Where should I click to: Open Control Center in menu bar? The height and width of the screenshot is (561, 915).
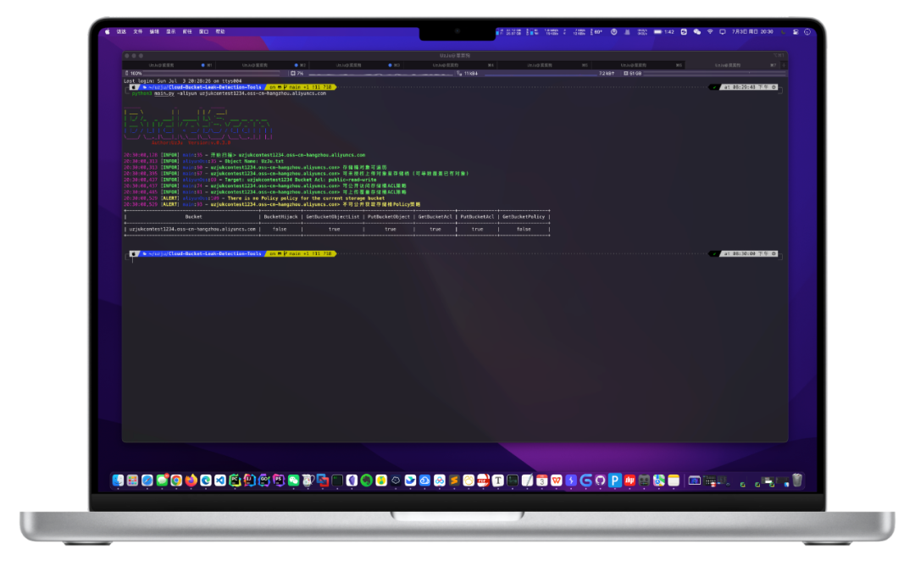pyautogui.click(x=796, y=31)
